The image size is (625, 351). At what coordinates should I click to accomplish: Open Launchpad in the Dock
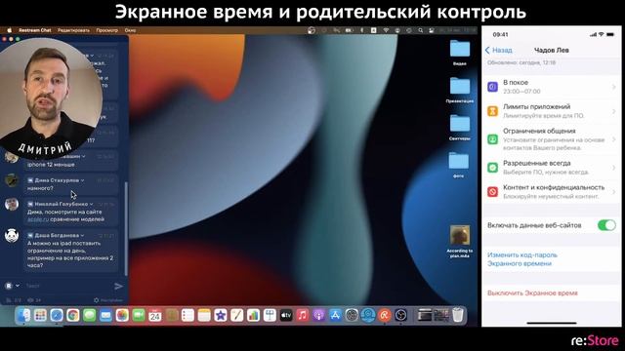click(x=40, y=316)
